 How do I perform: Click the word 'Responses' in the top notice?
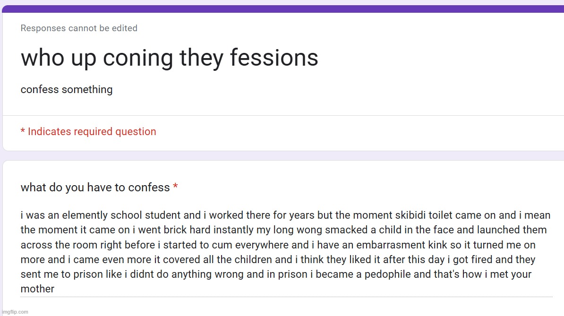tap(43, 28)
